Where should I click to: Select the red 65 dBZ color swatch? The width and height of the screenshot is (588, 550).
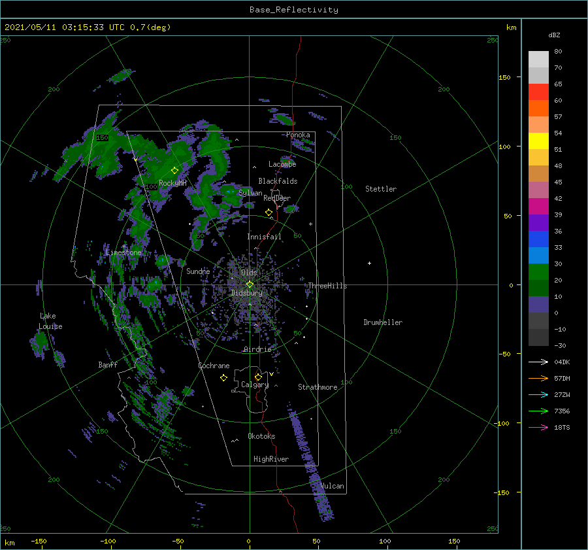click(x=538, y=92)
